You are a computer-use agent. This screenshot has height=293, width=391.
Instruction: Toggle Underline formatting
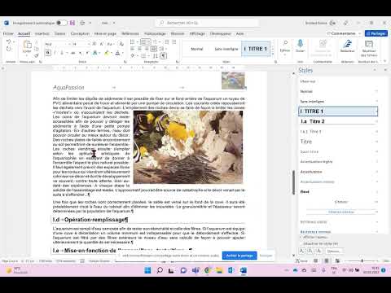click(62, 53)
